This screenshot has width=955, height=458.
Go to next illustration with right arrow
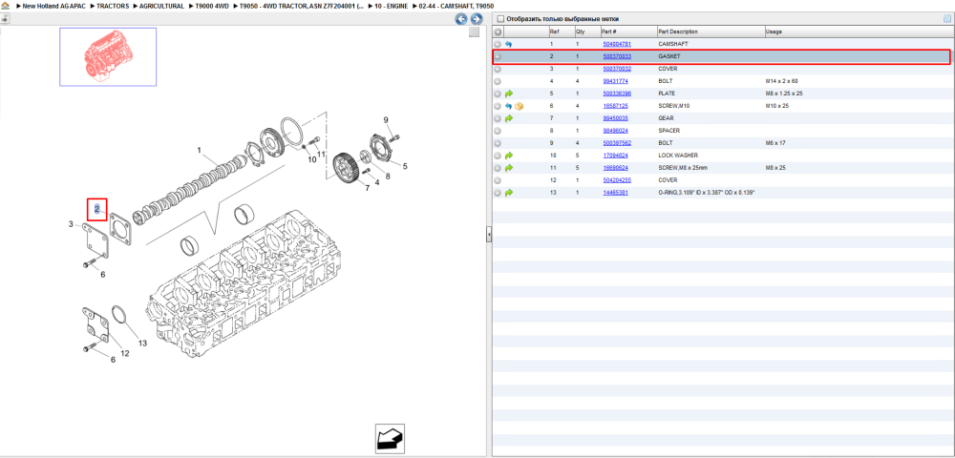click(x=477, y=19)
